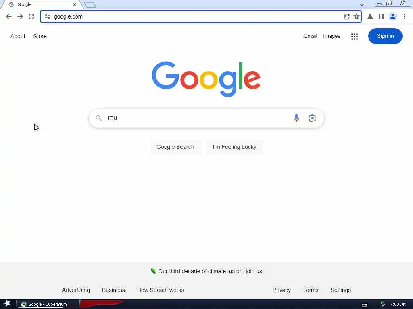This screenshot has width=413, height=309.
Task: Go back to previous page
Action: [x=9, y=16]
